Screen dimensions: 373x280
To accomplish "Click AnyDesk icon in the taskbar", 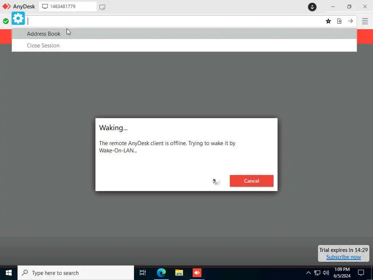I will [197, 273].
